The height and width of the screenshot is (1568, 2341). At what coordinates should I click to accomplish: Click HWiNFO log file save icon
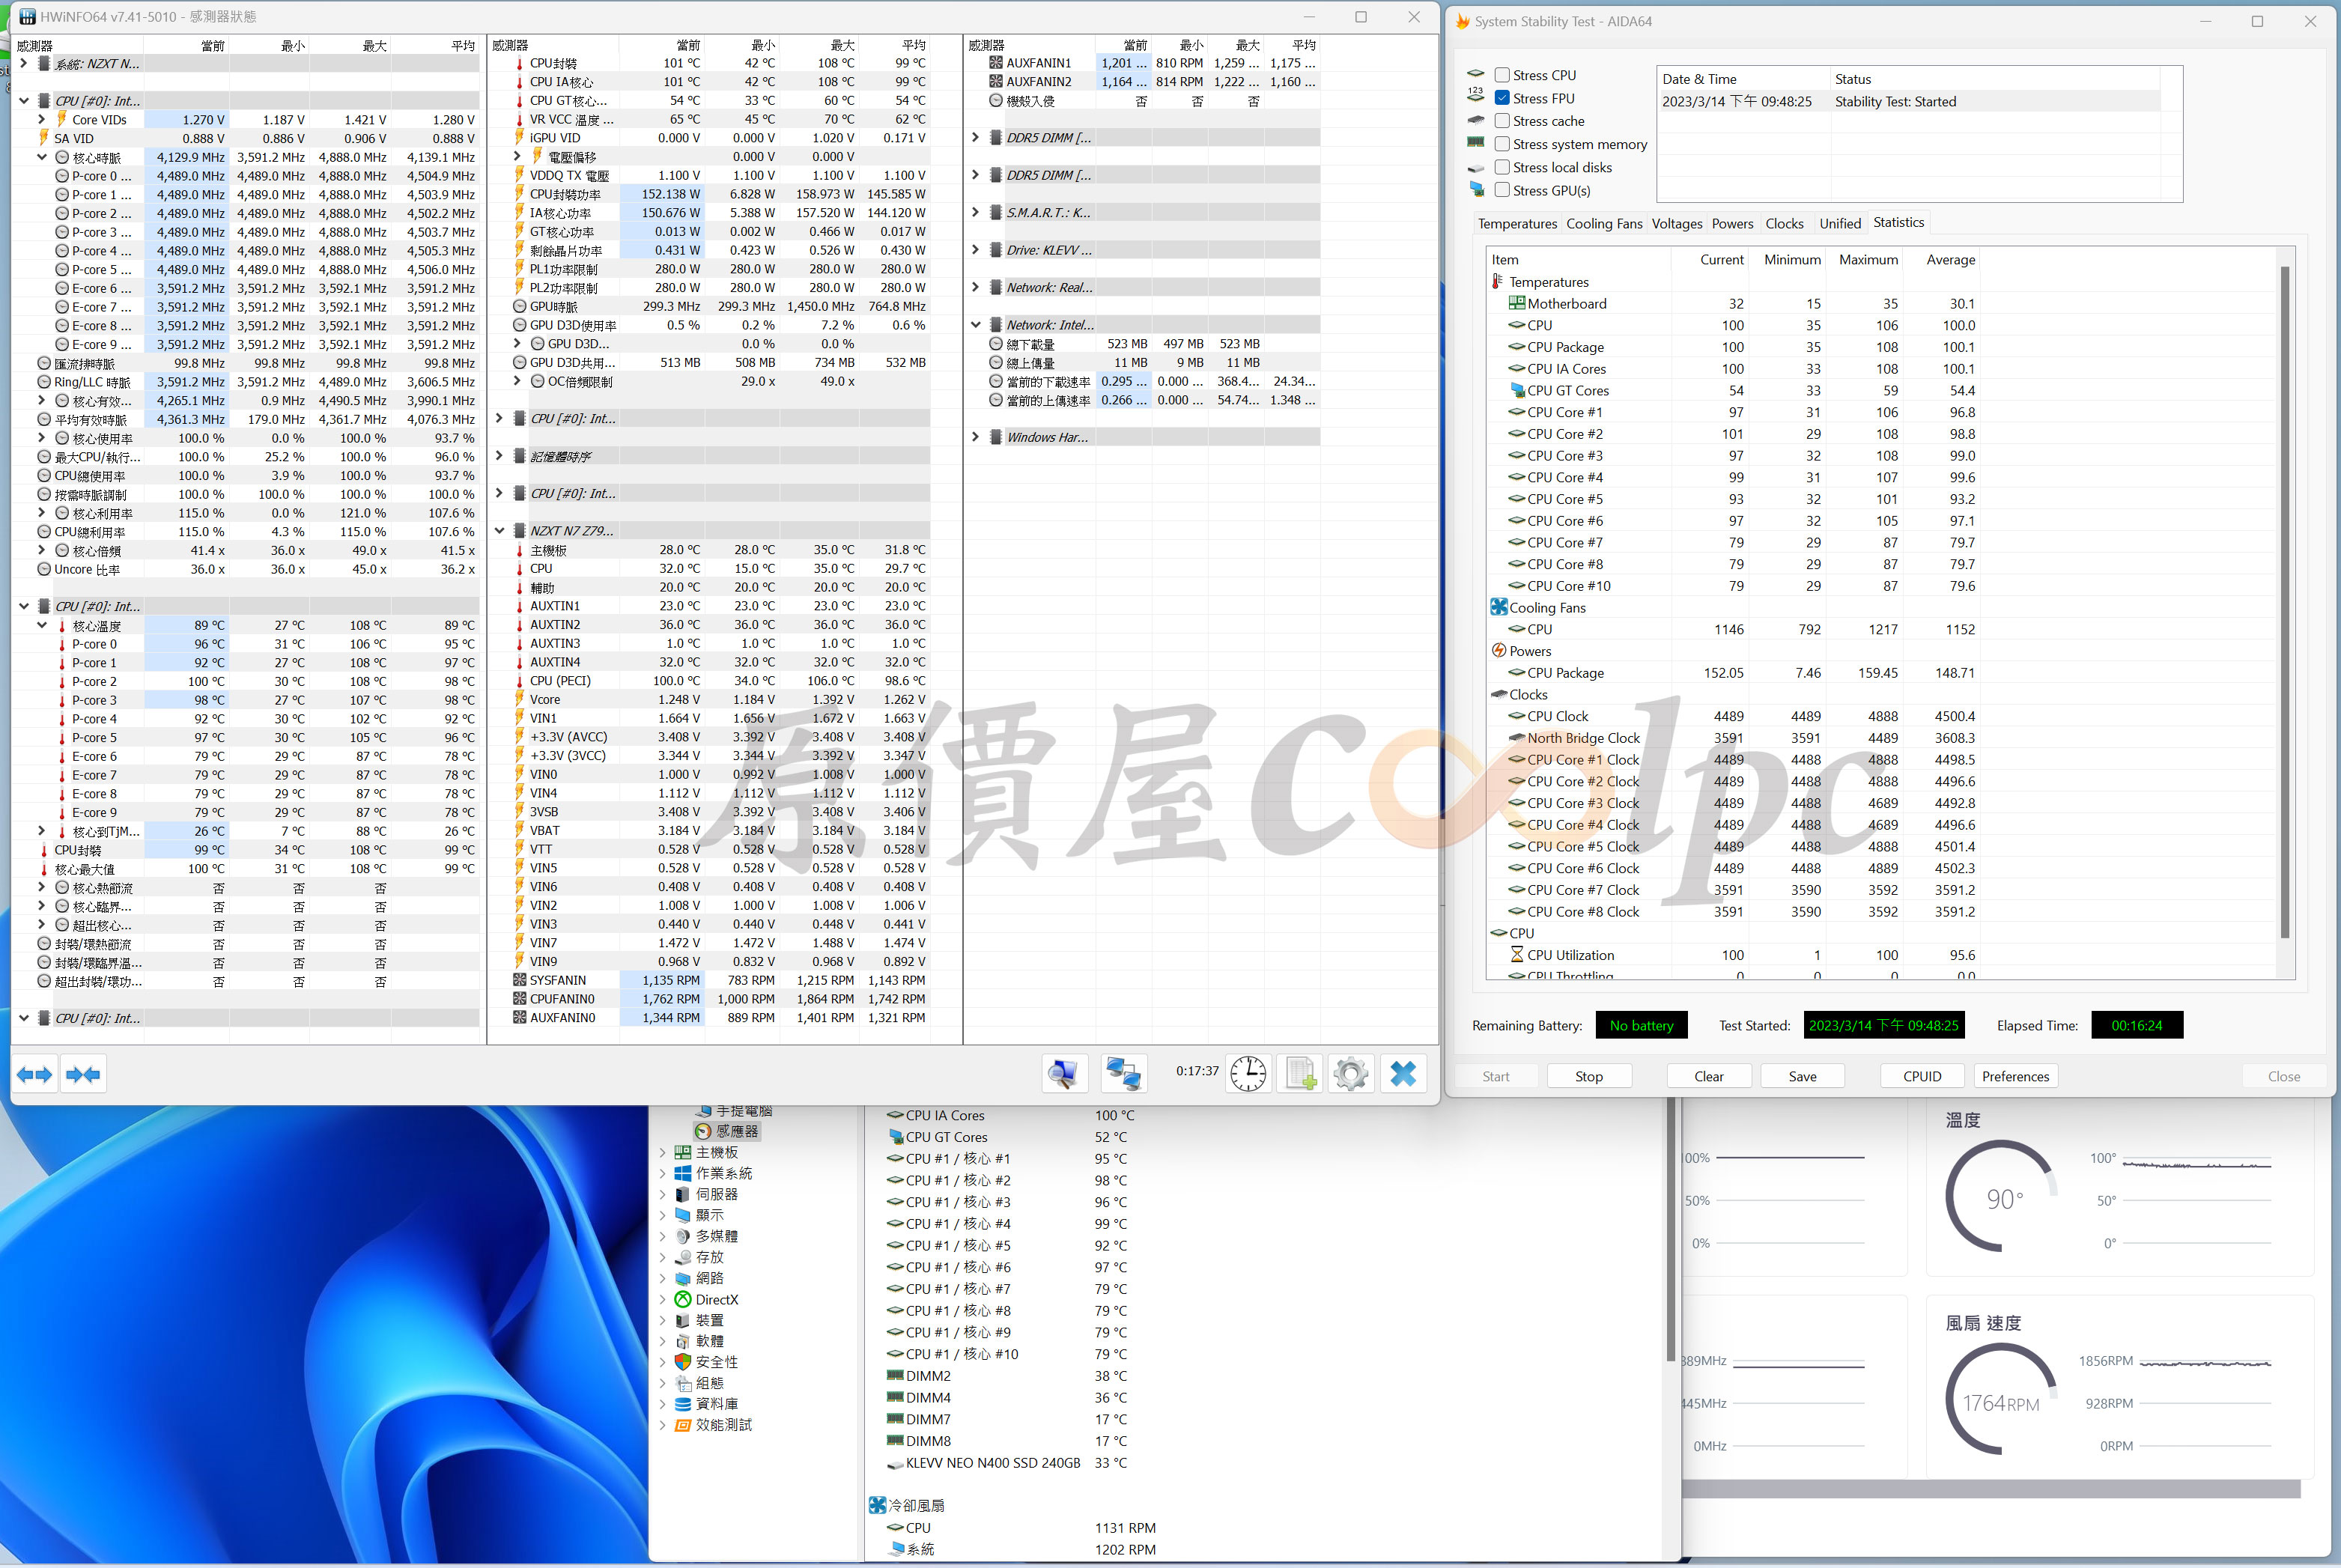pyautogui.click(x=1301, y=1075)
